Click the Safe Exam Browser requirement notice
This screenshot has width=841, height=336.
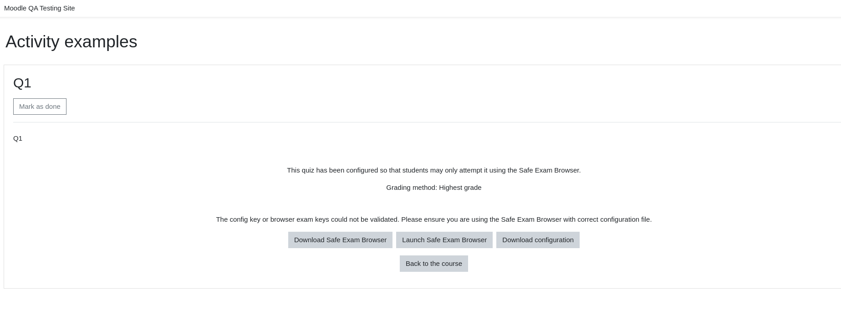pos(434,170)
